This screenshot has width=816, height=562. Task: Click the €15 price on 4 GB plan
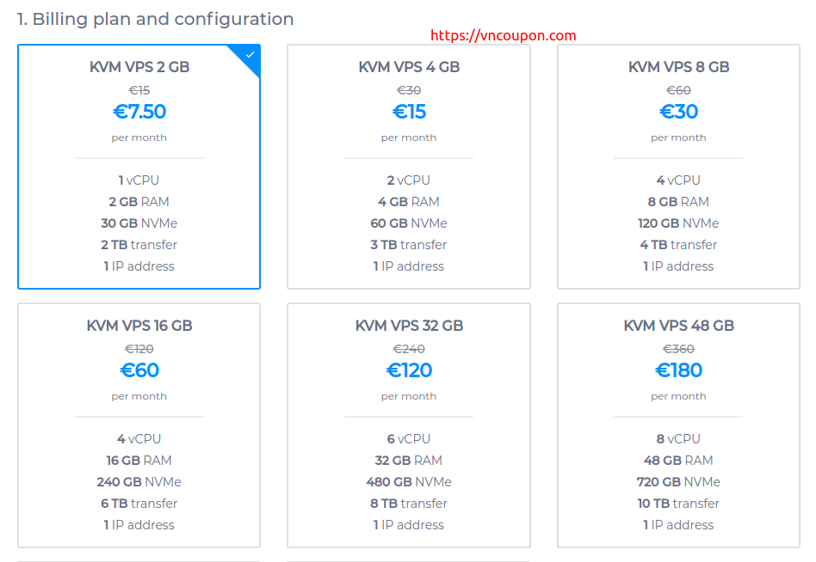pyautogui.click(x=409, y=112)
